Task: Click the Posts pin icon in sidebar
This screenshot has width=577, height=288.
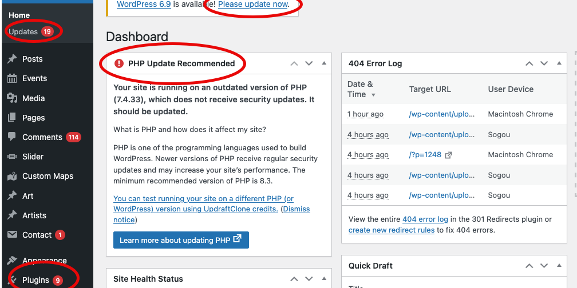Action: [12, 59]
